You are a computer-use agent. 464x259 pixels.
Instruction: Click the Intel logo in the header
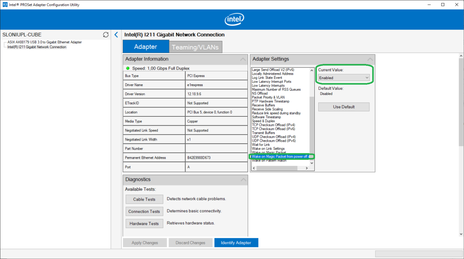[x=234, y=19]
